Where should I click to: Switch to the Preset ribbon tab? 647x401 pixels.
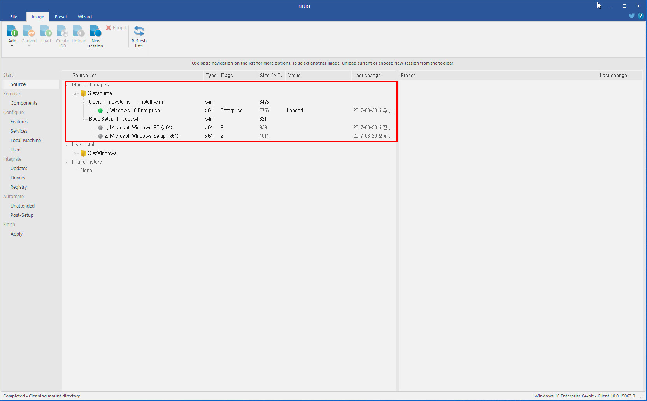click(61, 17)
